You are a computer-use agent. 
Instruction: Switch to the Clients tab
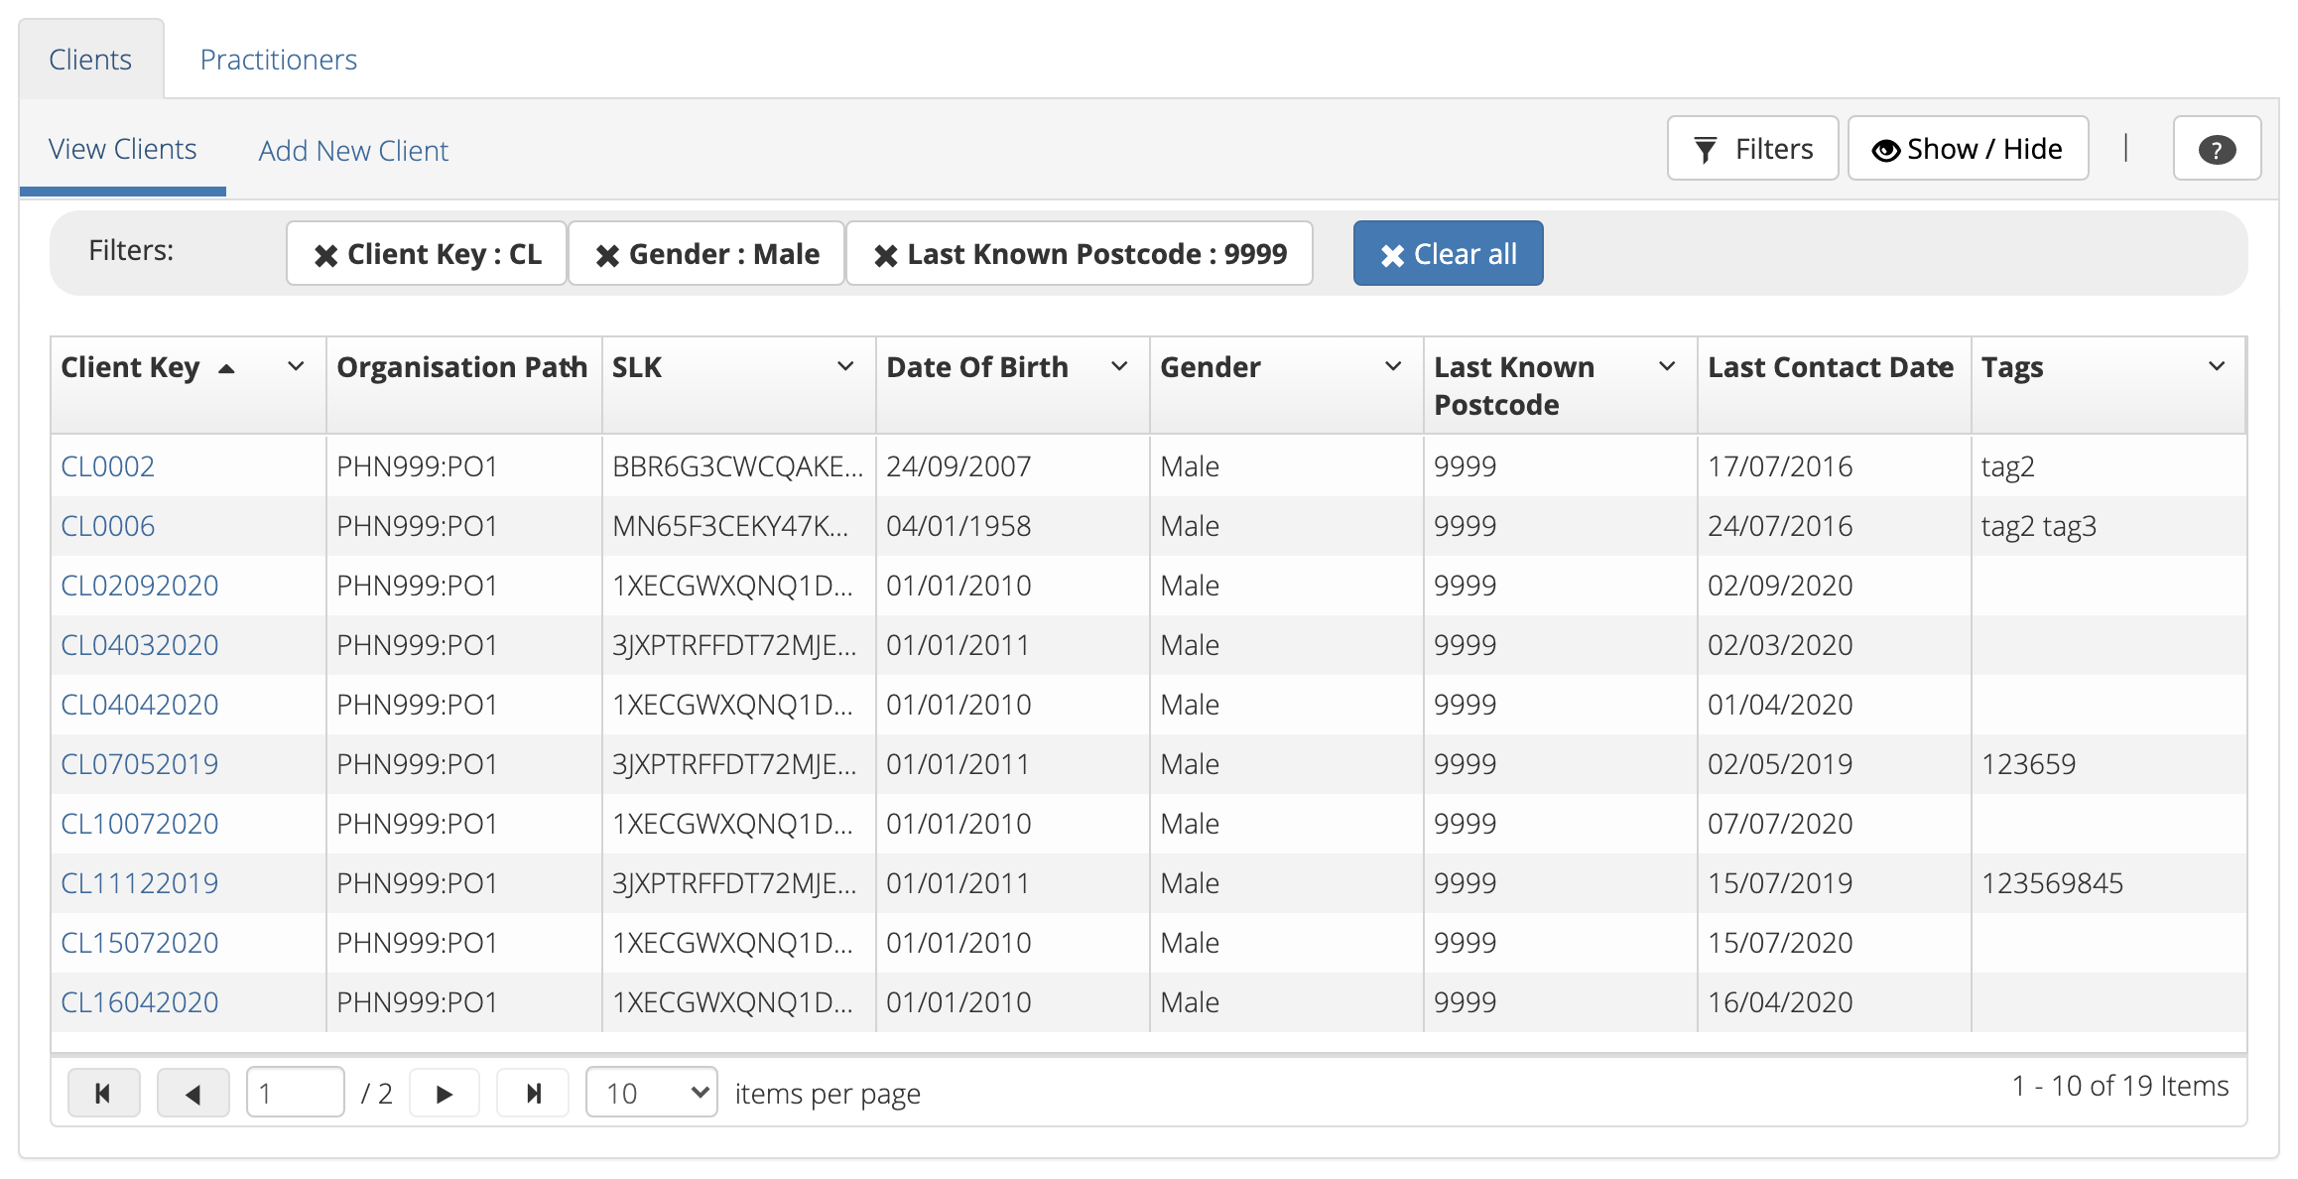(90, 60)
